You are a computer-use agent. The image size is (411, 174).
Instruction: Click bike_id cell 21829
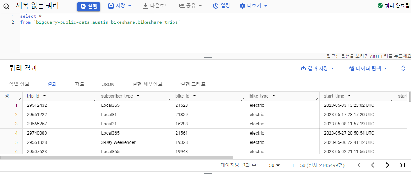pyautogui.click(x=182, y=115)
